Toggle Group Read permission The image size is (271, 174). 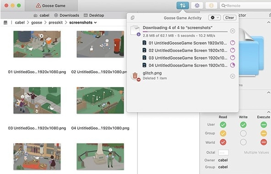pos(223,133)
